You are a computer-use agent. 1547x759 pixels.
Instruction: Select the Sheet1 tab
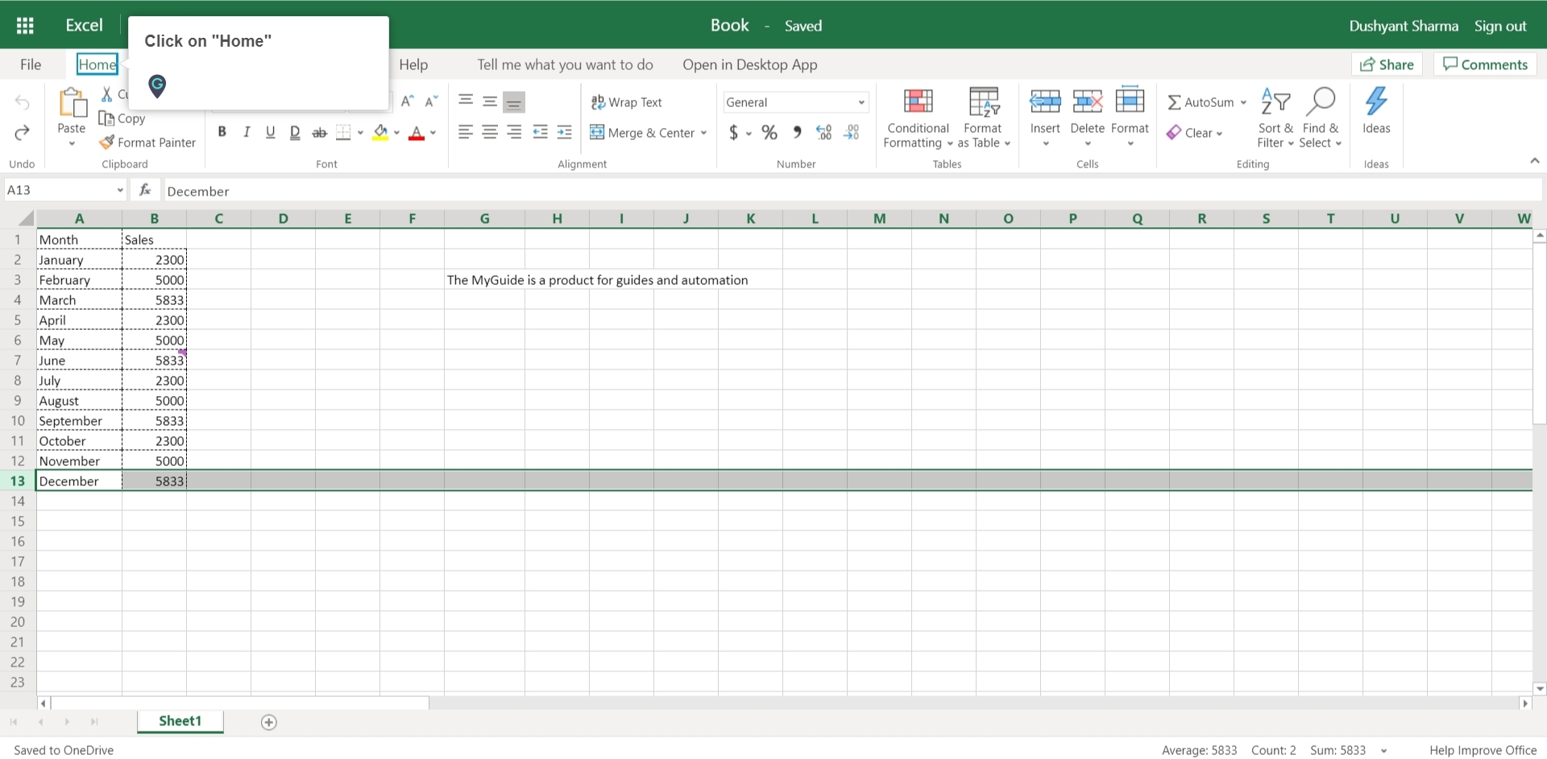coord(180,721)
